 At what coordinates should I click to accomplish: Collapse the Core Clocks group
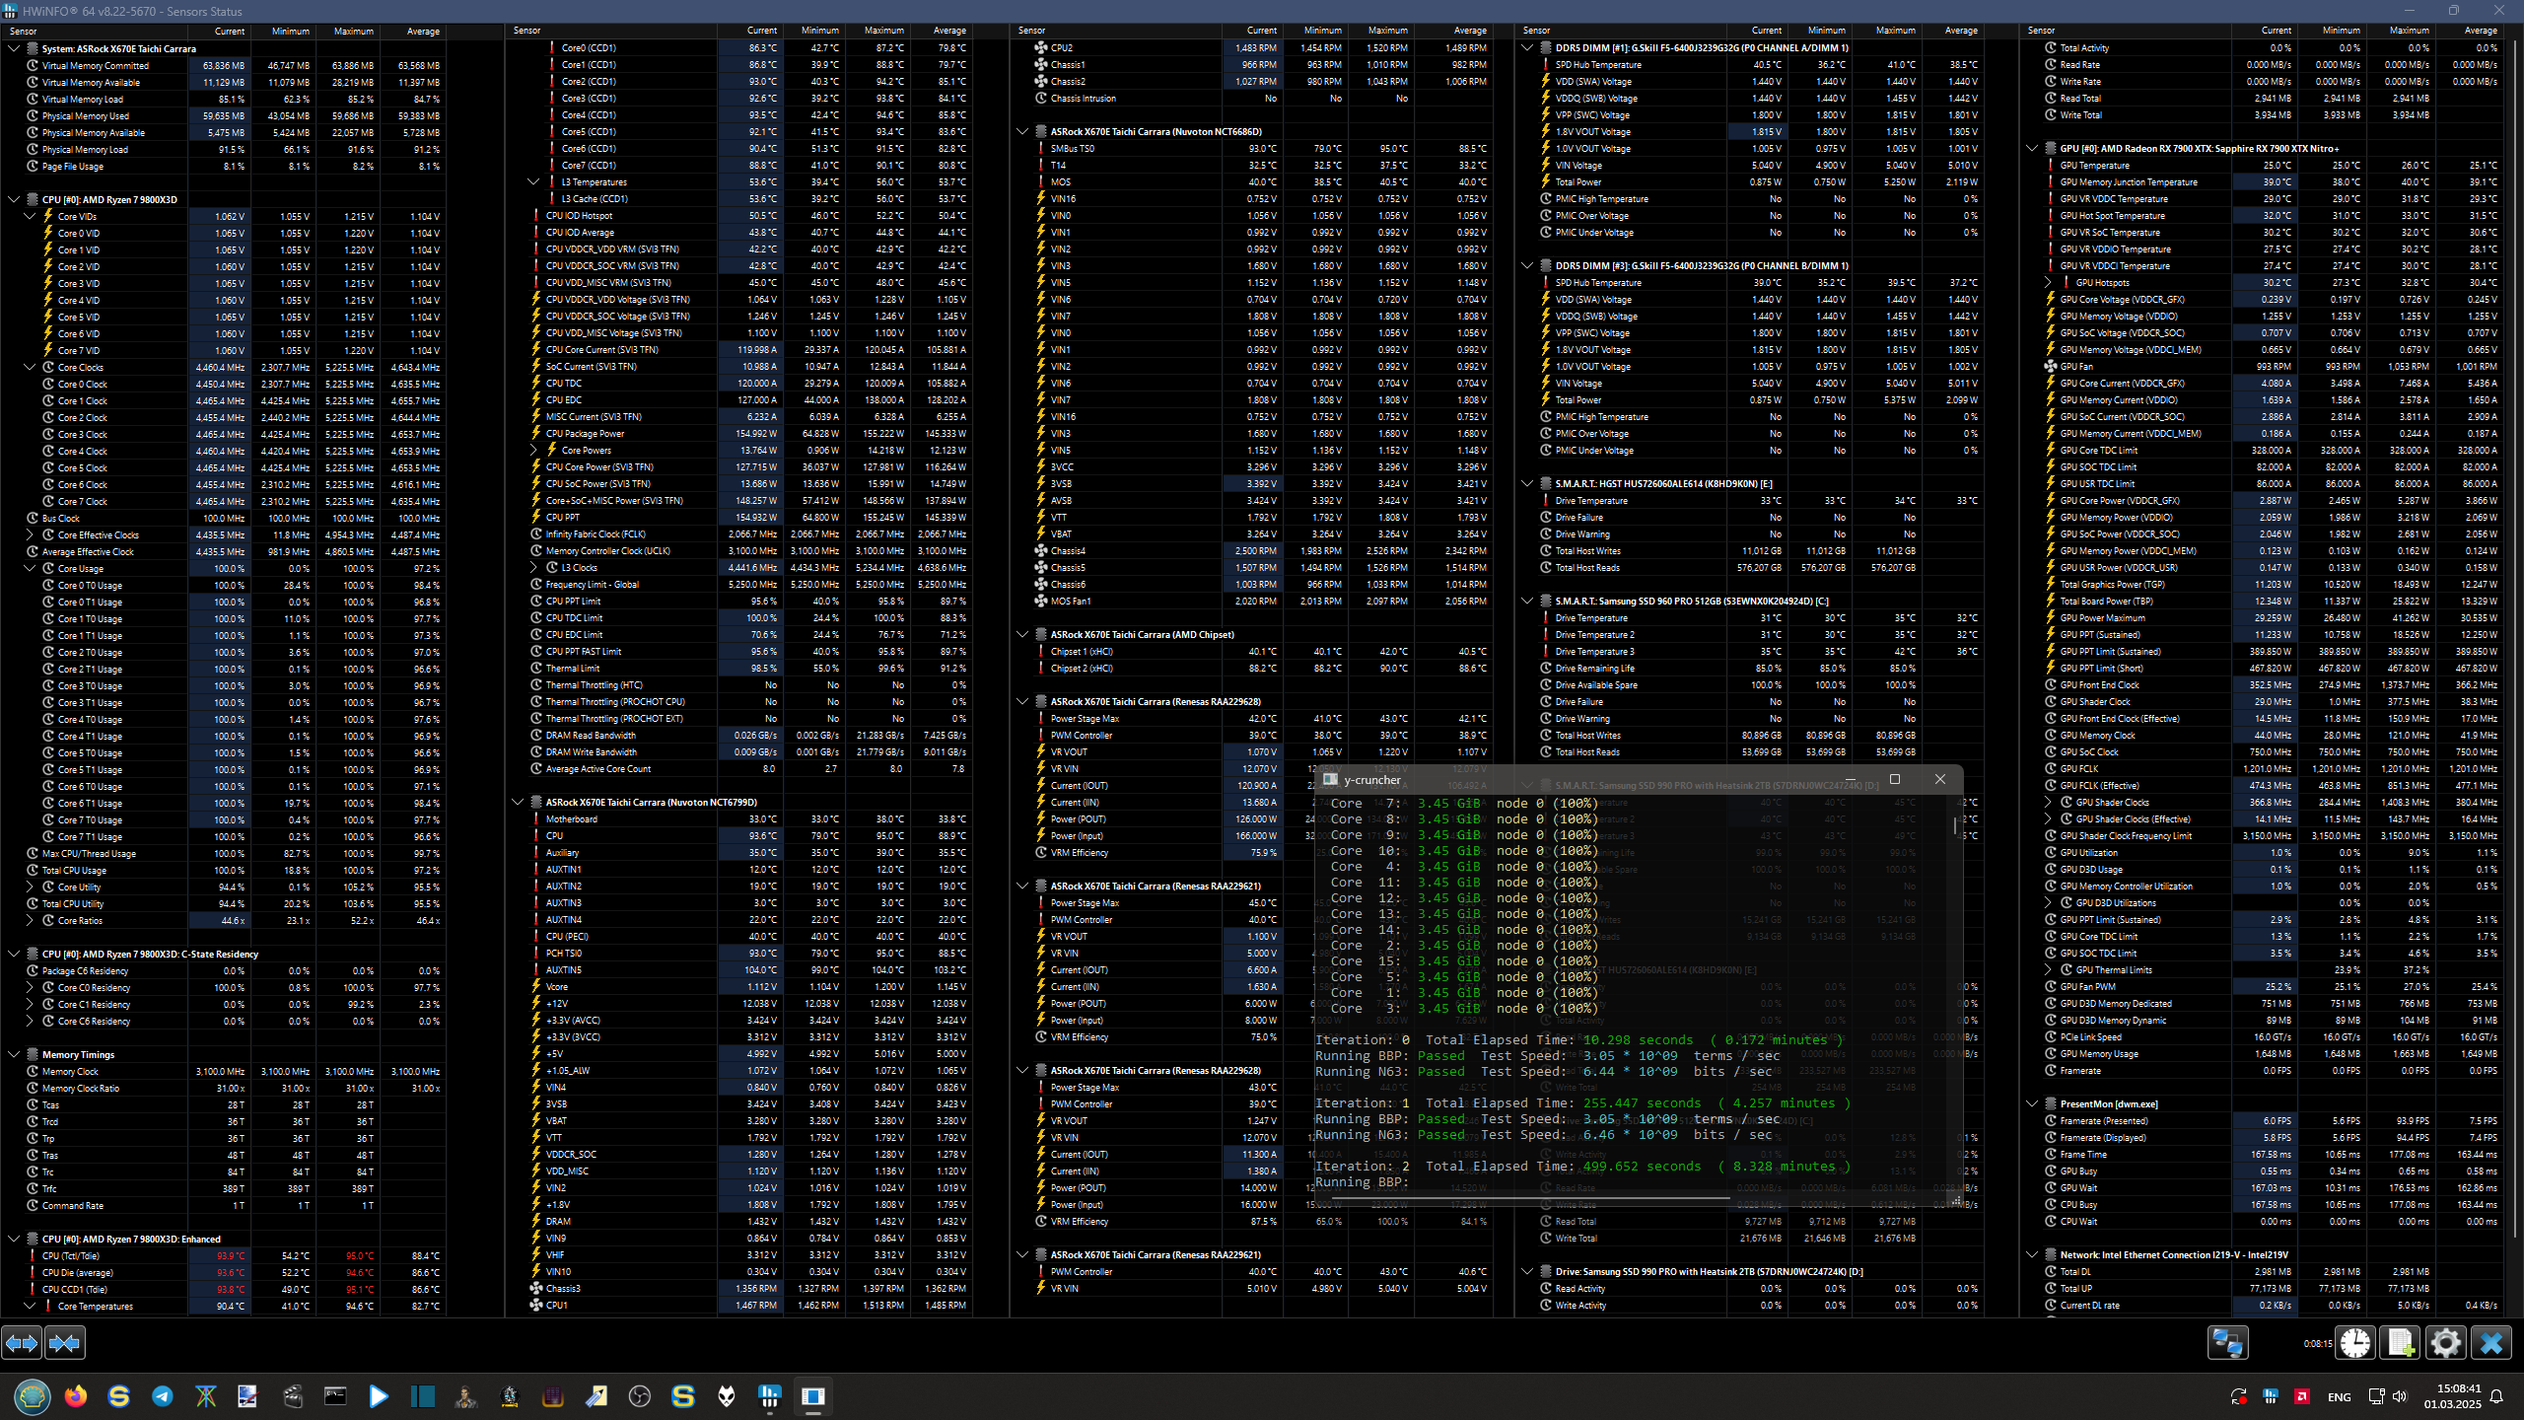[30, 367]
